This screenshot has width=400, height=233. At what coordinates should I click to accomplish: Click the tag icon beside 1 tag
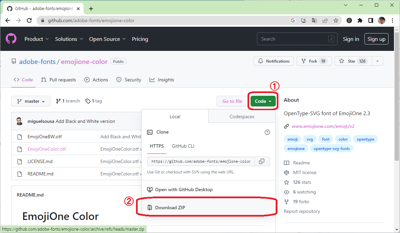point(88,101)
